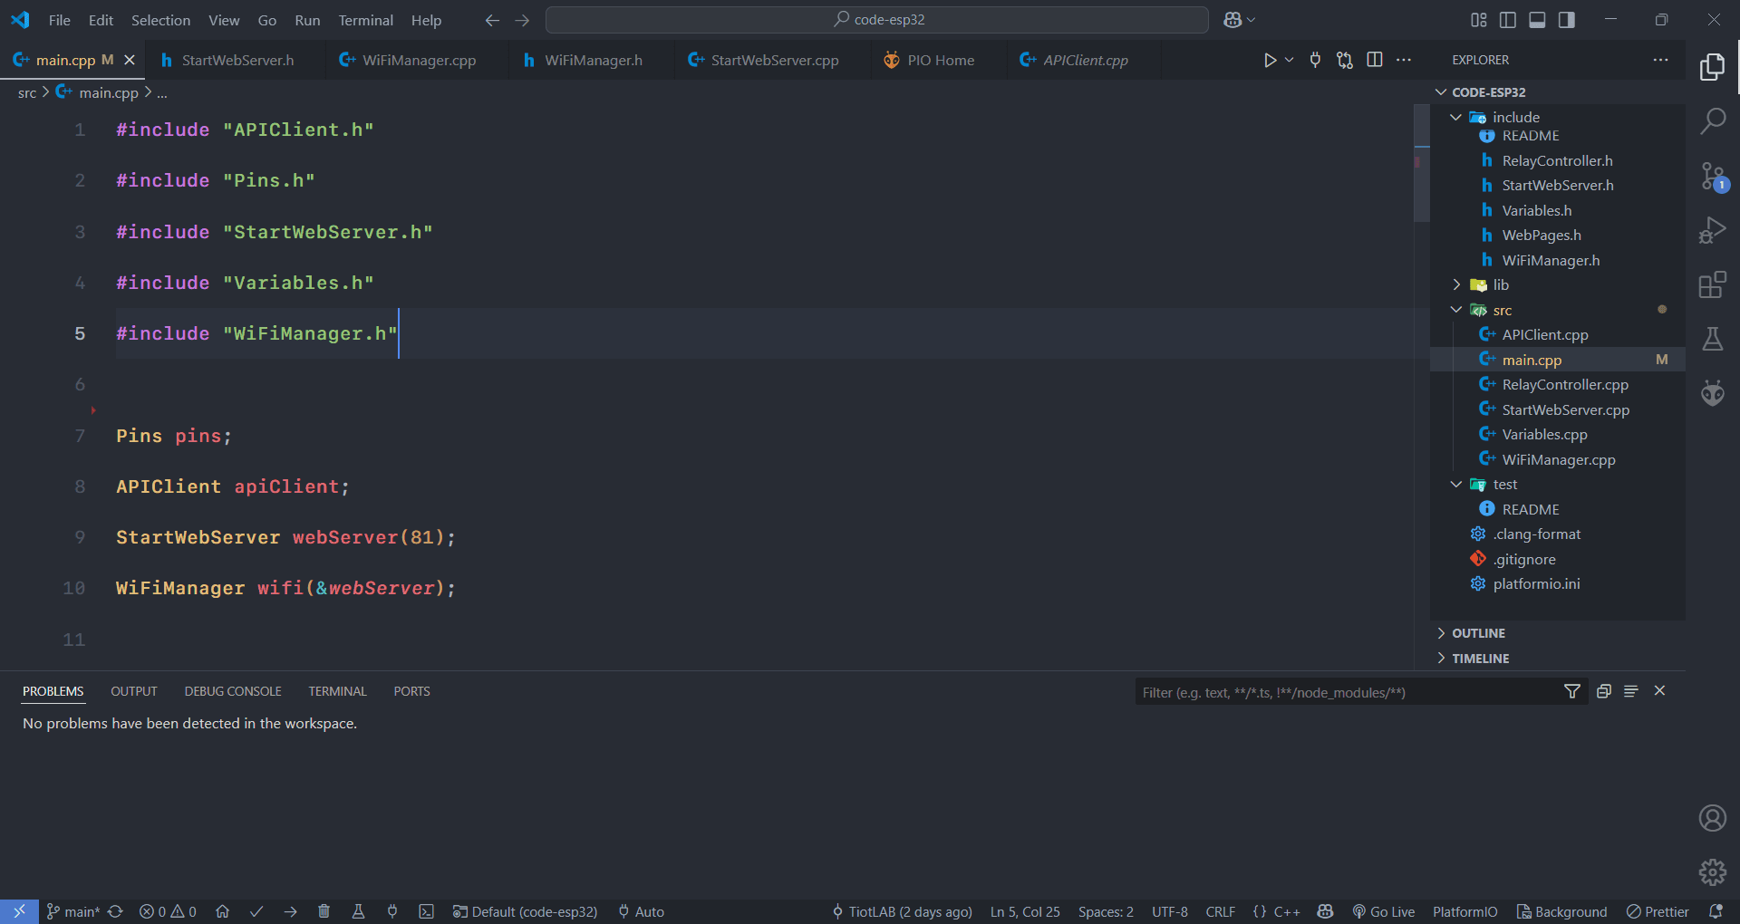Viewport: 1740px width, 924px height.
Task: Toggle the bottom panel layout button
Action: click(1537, 20)
